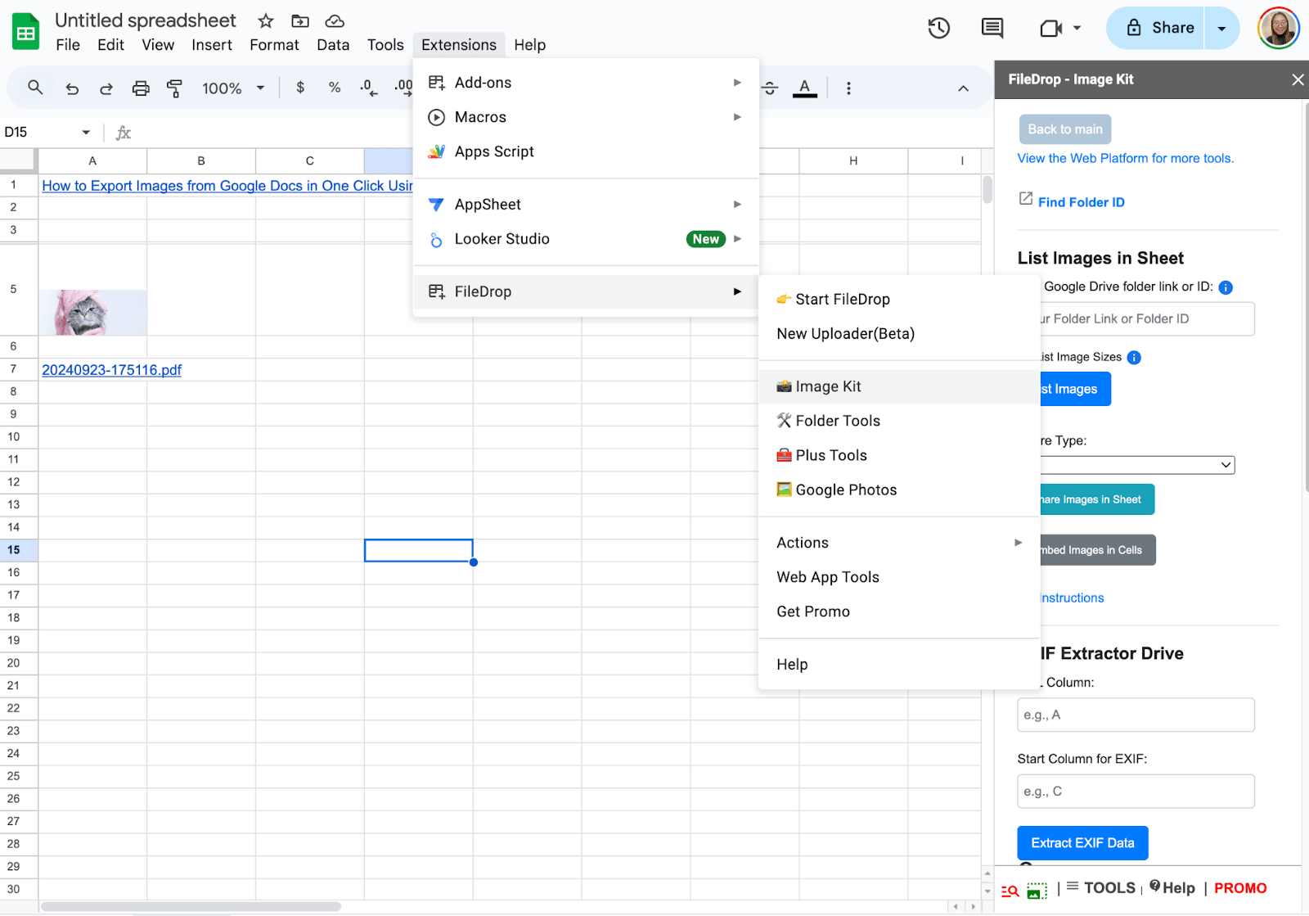The image size is (1309, 916).
Task: Expand the Share options arrow
Action: pyautogui.click(x=1221, y=28)
